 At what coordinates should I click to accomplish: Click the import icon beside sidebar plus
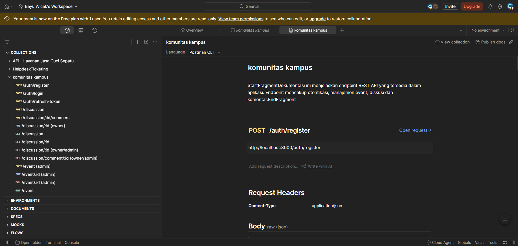146,42
